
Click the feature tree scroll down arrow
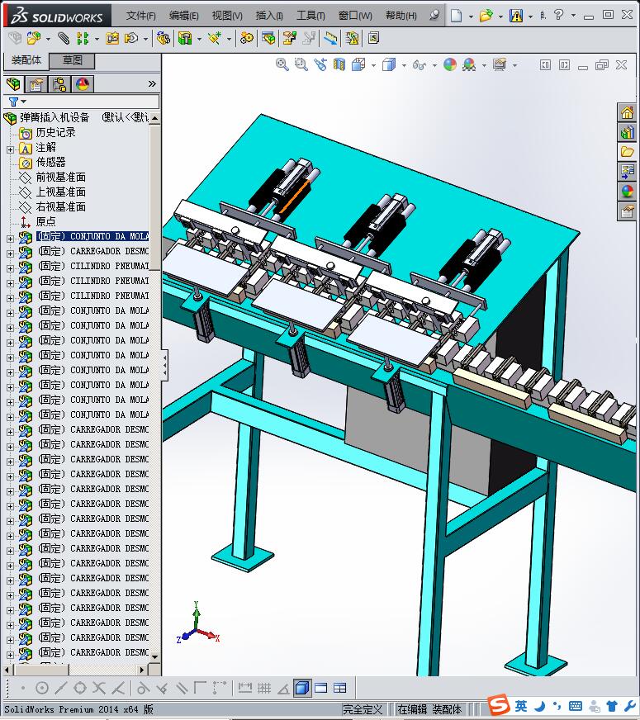click(x=154, y=656)
